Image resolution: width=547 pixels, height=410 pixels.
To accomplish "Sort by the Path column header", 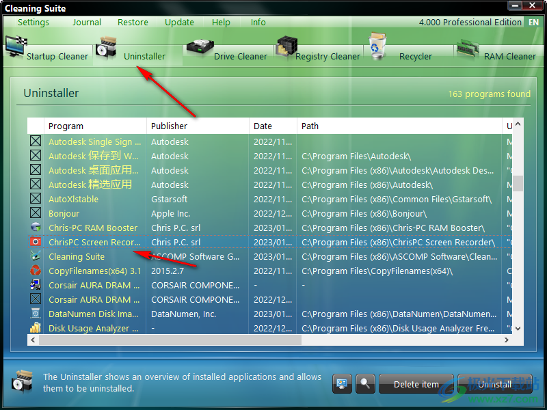I will click(x=399, y=126).
